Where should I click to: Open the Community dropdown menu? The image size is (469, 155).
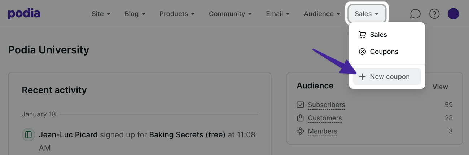(x=230, y=14)
